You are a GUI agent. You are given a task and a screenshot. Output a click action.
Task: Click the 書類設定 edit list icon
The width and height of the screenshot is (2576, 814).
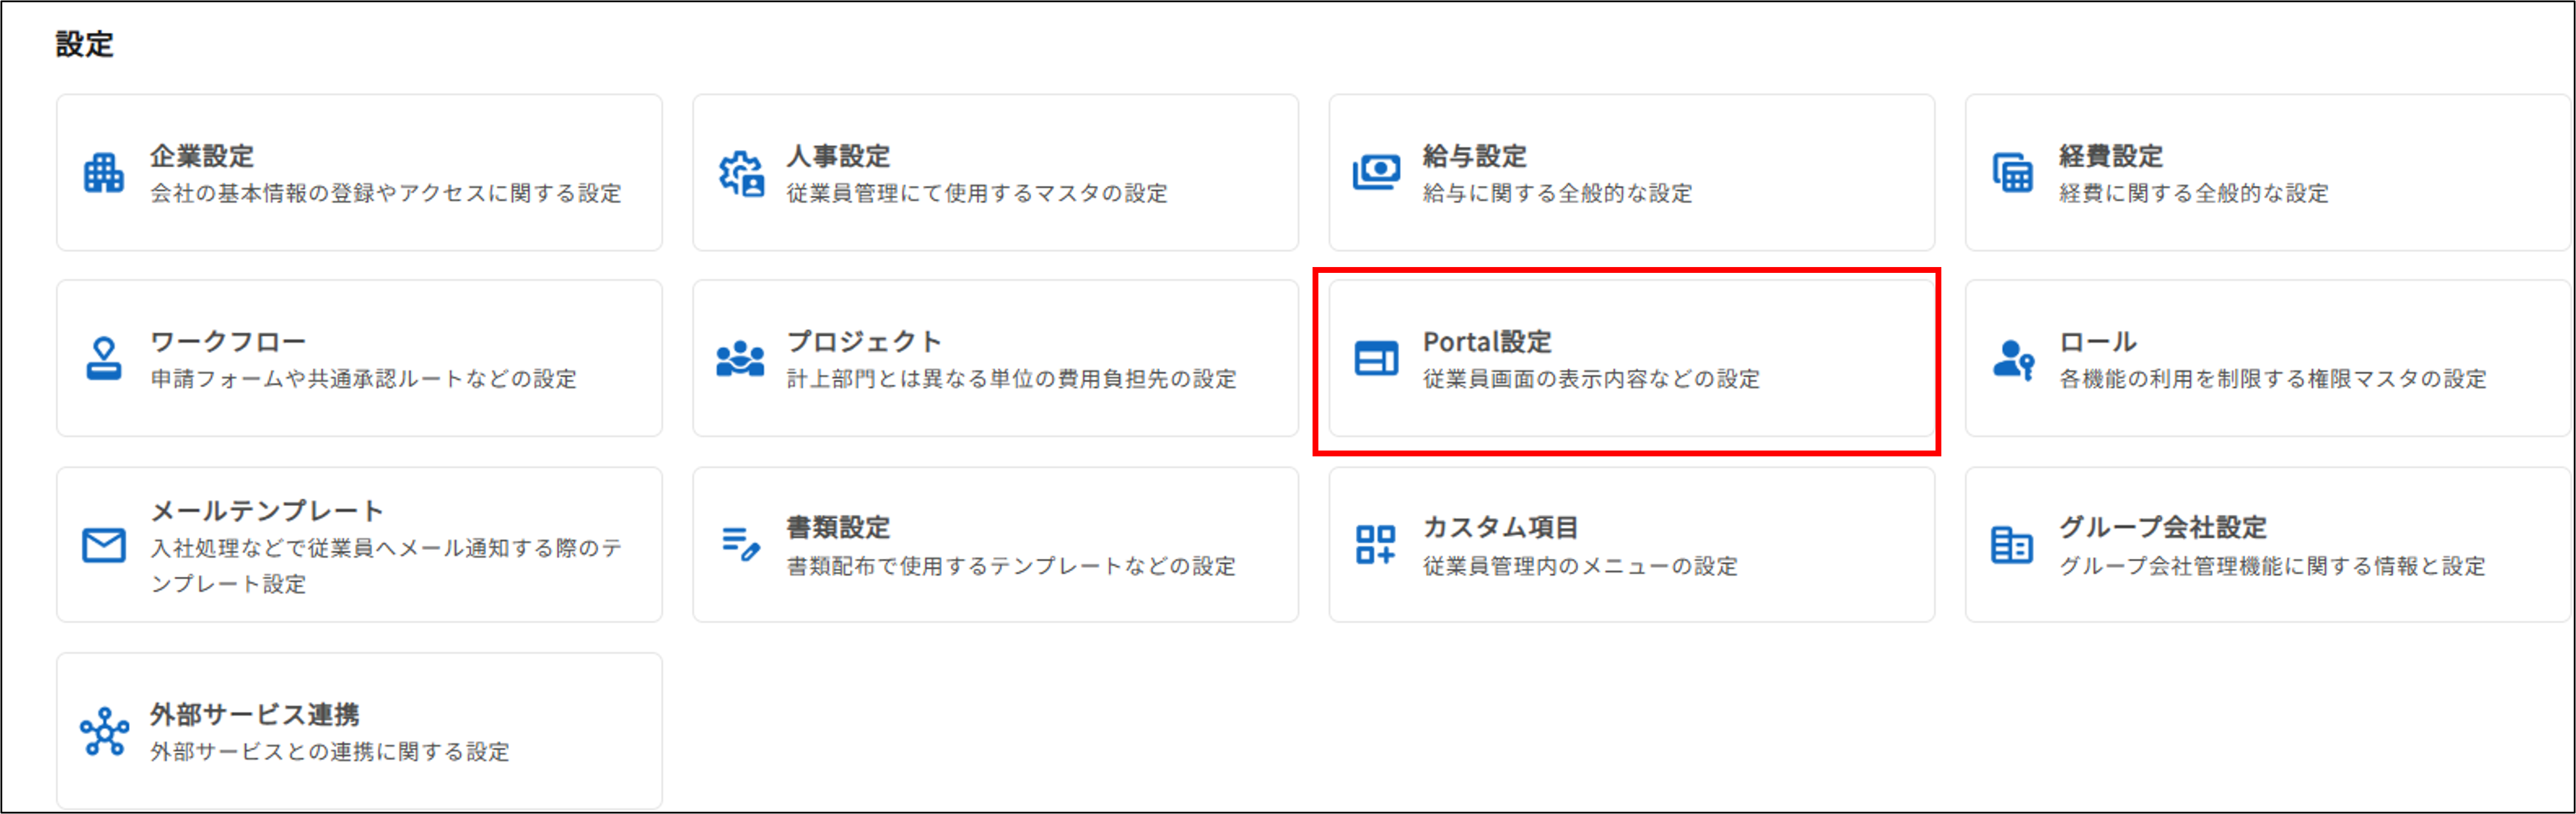click(741, 545)
